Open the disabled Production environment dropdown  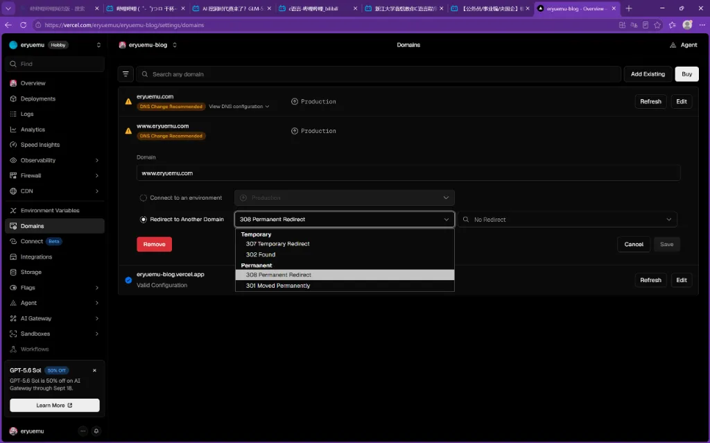[x=344, y=198]
